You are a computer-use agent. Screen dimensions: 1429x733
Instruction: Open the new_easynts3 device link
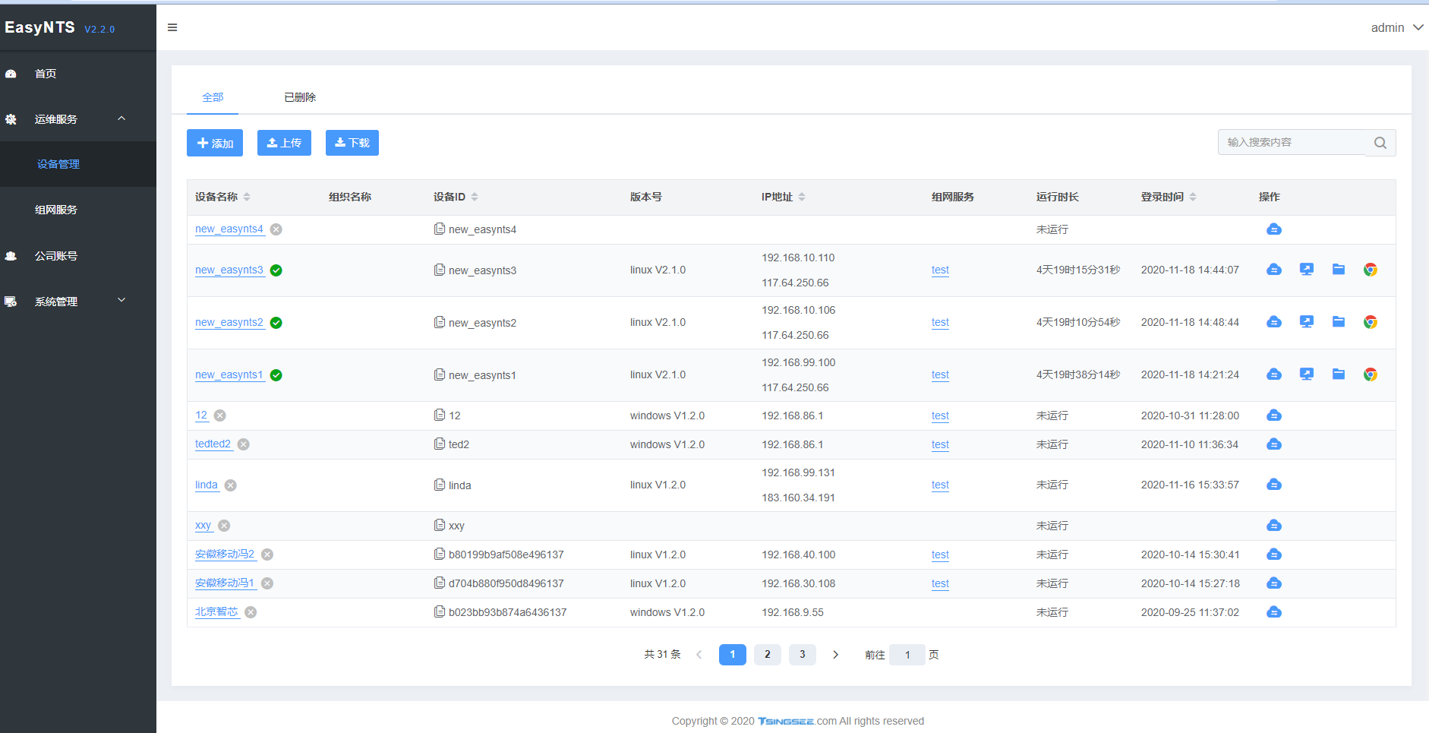pos(229,270)
